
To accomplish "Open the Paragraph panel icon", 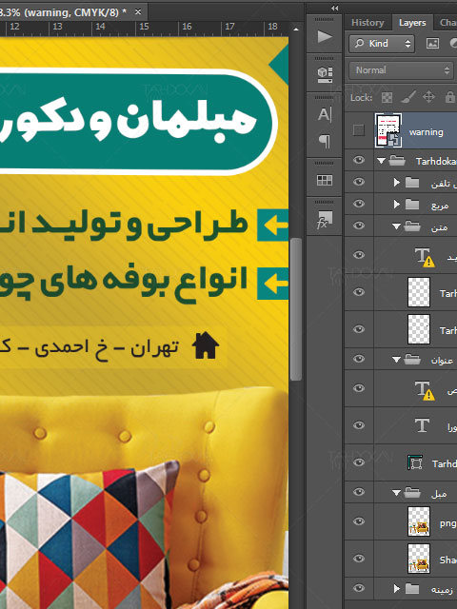I will tap(325, 141).
